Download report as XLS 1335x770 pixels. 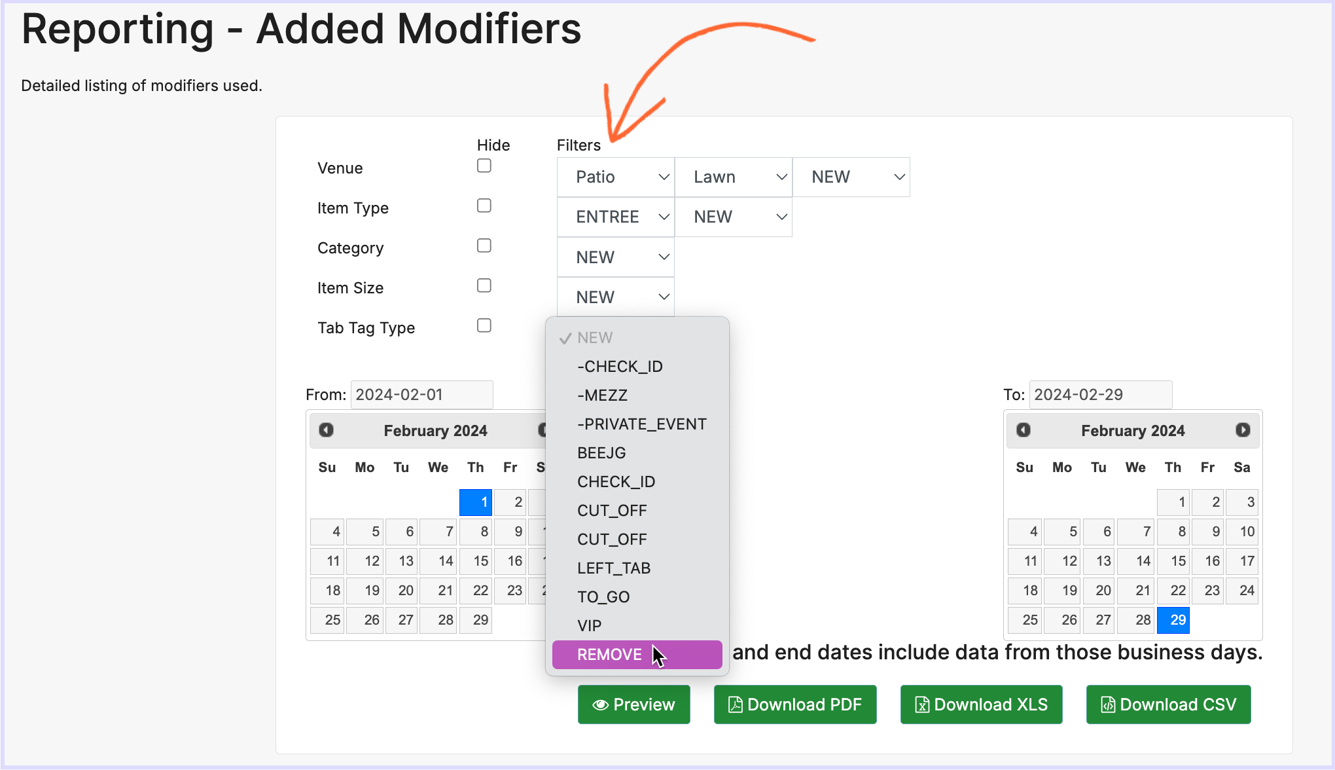pos(981,705)
